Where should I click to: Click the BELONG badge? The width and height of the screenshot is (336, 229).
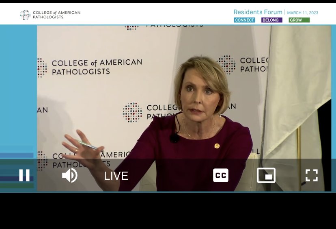(272, 20)
